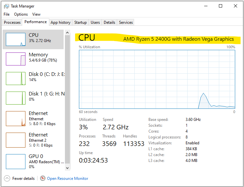
Task: Select the Ethernet 2 mini graph thumbnail
Action: [16, 140]
